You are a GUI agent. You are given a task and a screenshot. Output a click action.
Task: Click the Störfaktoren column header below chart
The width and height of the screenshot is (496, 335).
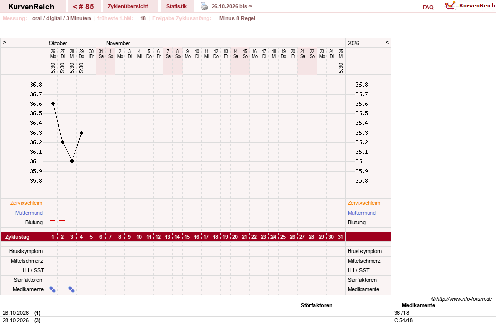point(317,305)
